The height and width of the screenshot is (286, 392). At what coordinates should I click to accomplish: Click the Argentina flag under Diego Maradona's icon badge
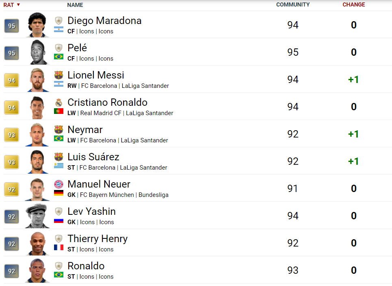(x=58, y=29)
